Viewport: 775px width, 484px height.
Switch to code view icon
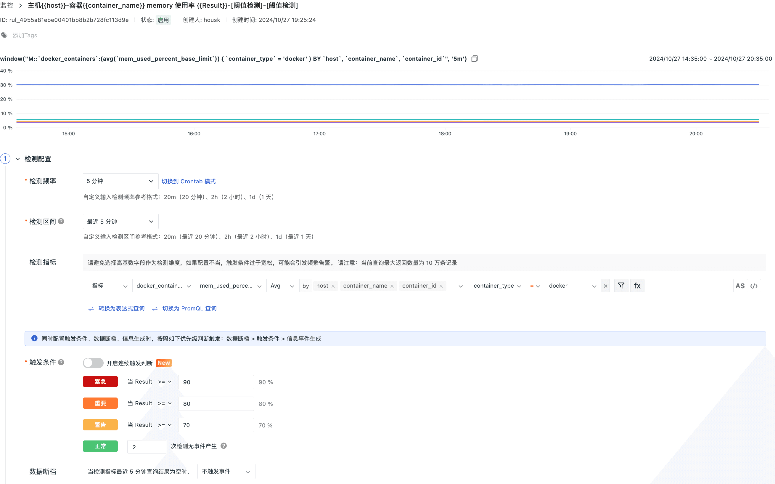tap(754, 286)
